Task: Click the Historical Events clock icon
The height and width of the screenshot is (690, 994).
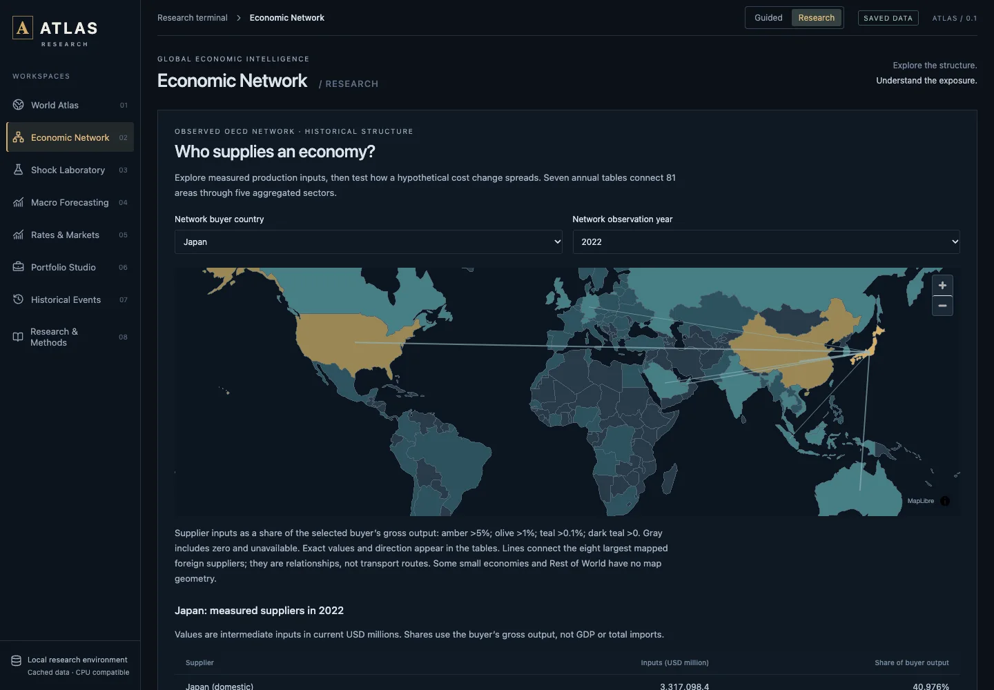Action: click(x=19, y=299)
